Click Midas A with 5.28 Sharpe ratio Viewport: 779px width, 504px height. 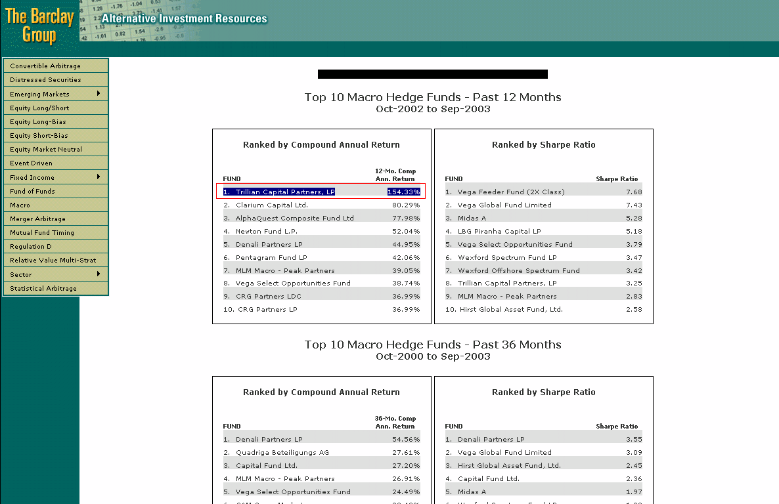543,218
